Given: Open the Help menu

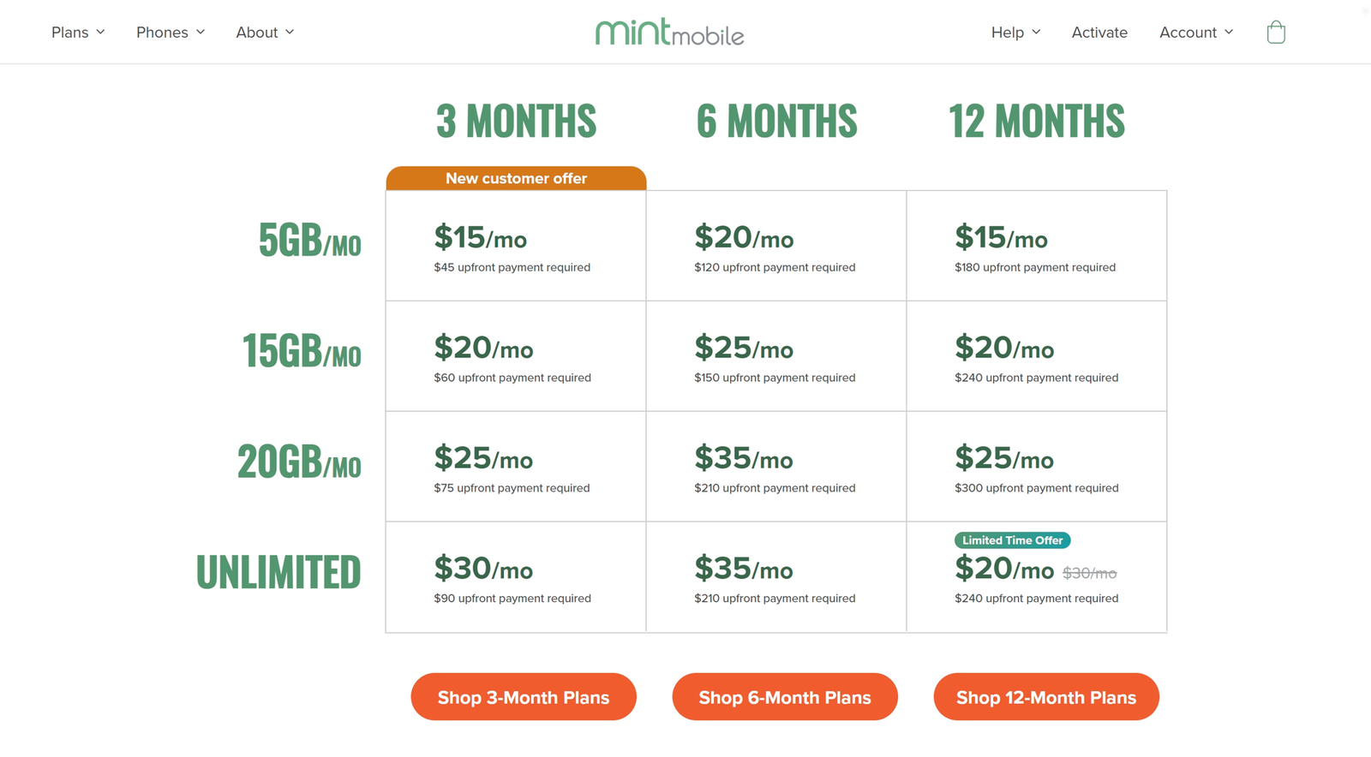Looking at the screenshot, I should [1015, 33].
